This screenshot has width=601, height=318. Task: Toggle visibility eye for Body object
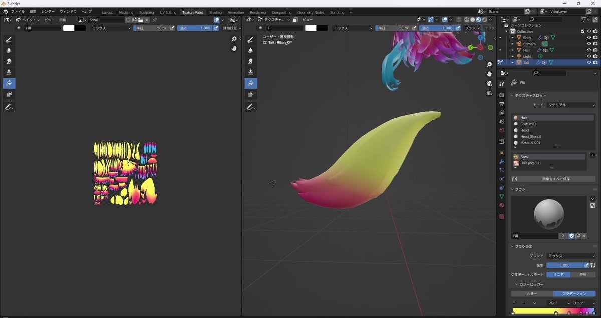(589, 38)
